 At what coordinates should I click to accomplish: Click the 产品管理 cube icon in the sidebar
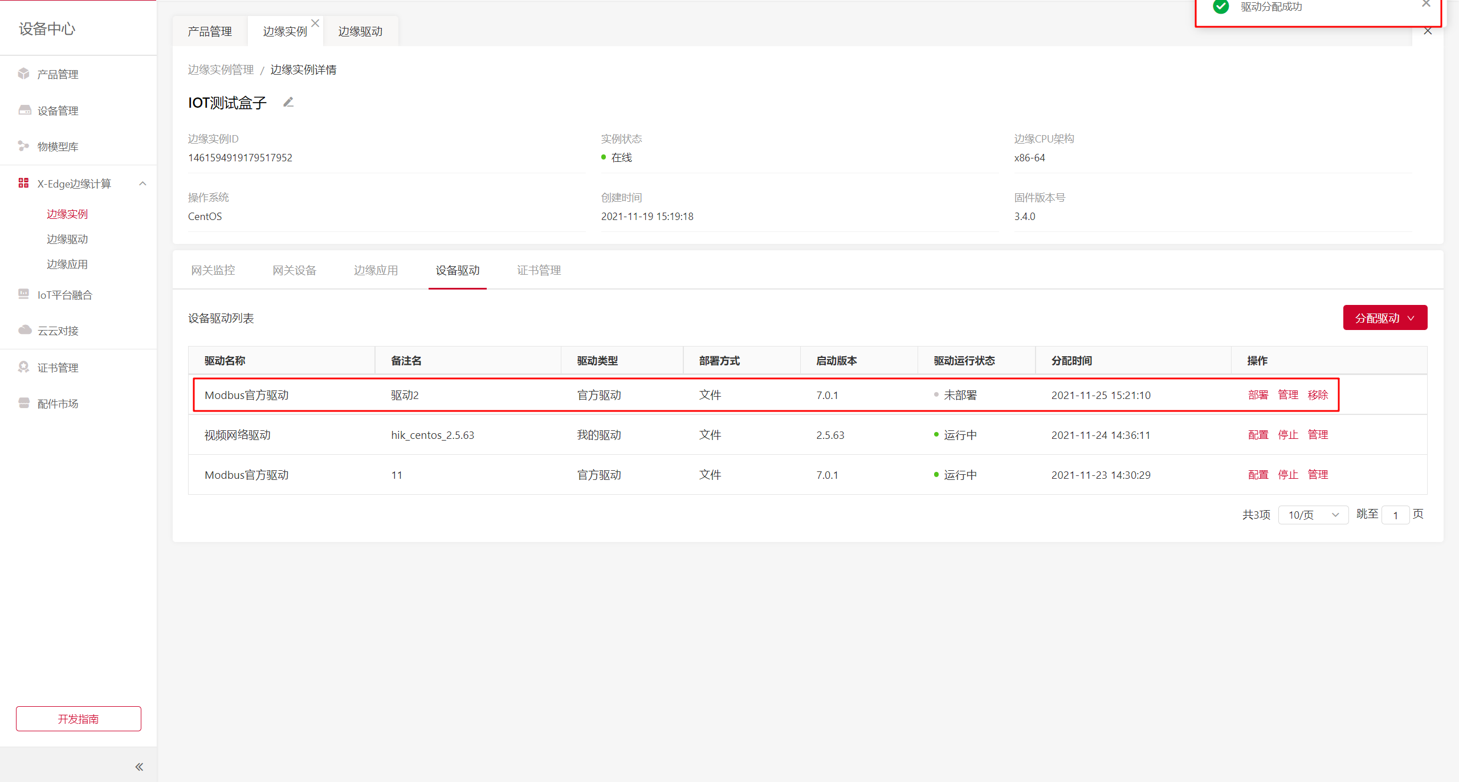pyautogui.click(x=23, y=74)
